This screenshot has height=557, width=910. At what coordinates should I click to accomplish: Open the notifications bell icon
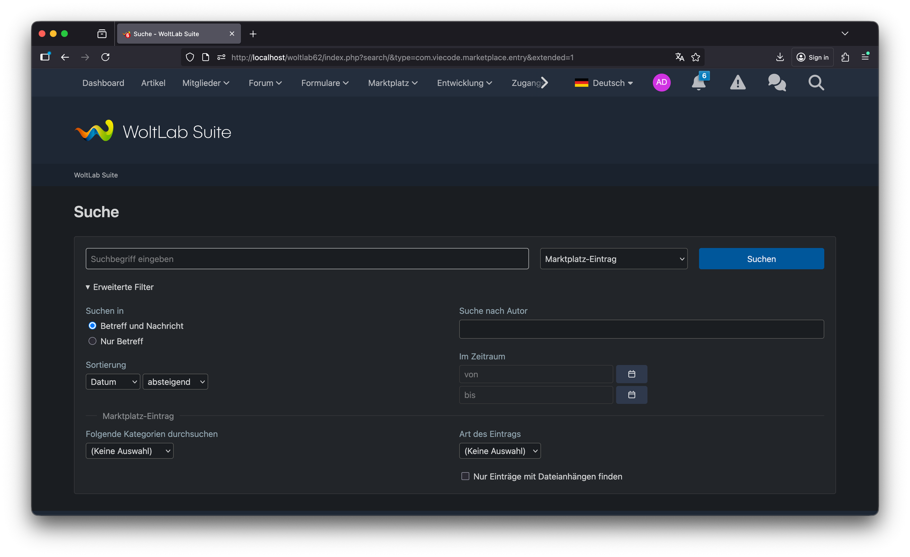[698, 83]
